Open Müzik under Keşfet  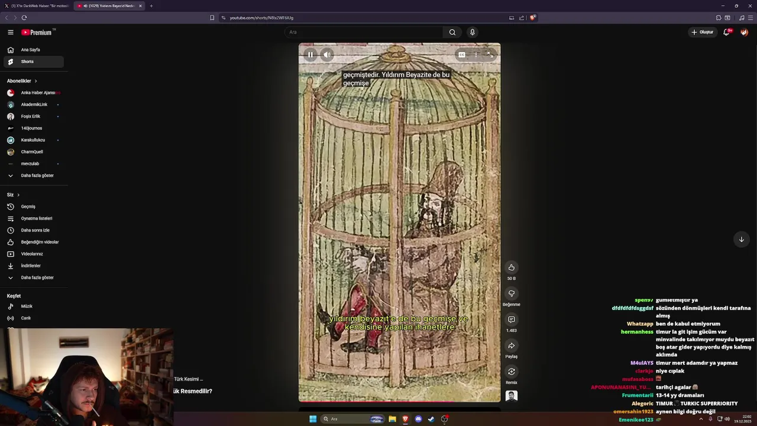[x=34, y=306]
